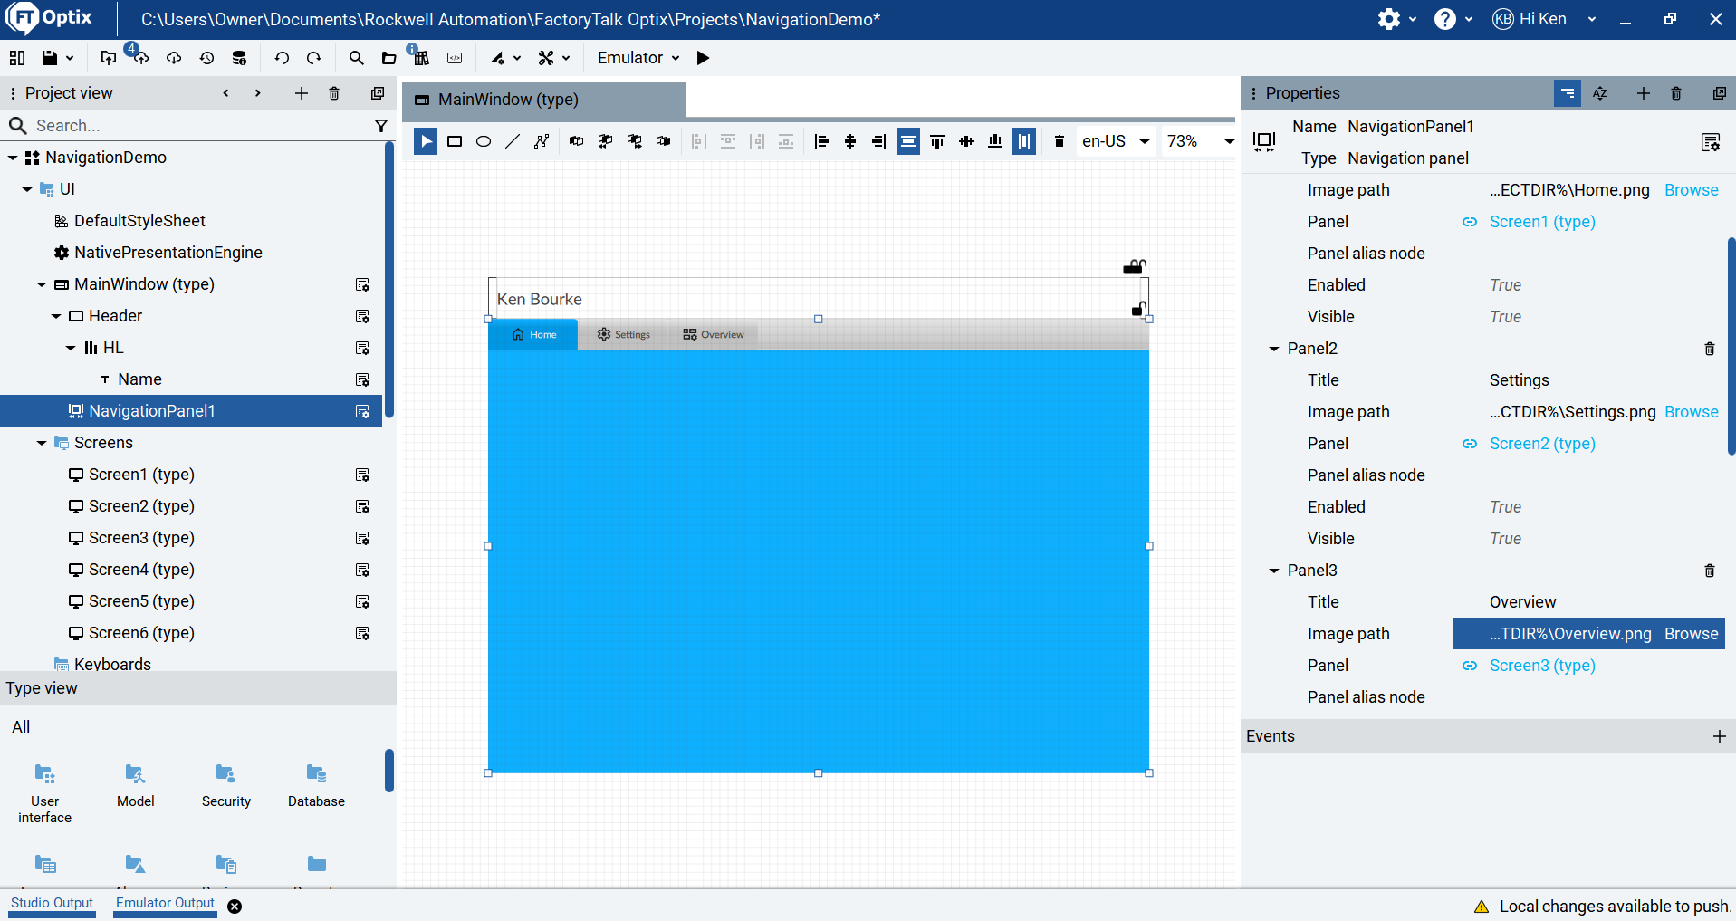Browse for the Home.png image path
Image resolution: width=1736 pixels, height=921 pixels.
(x=1691, y=190)
